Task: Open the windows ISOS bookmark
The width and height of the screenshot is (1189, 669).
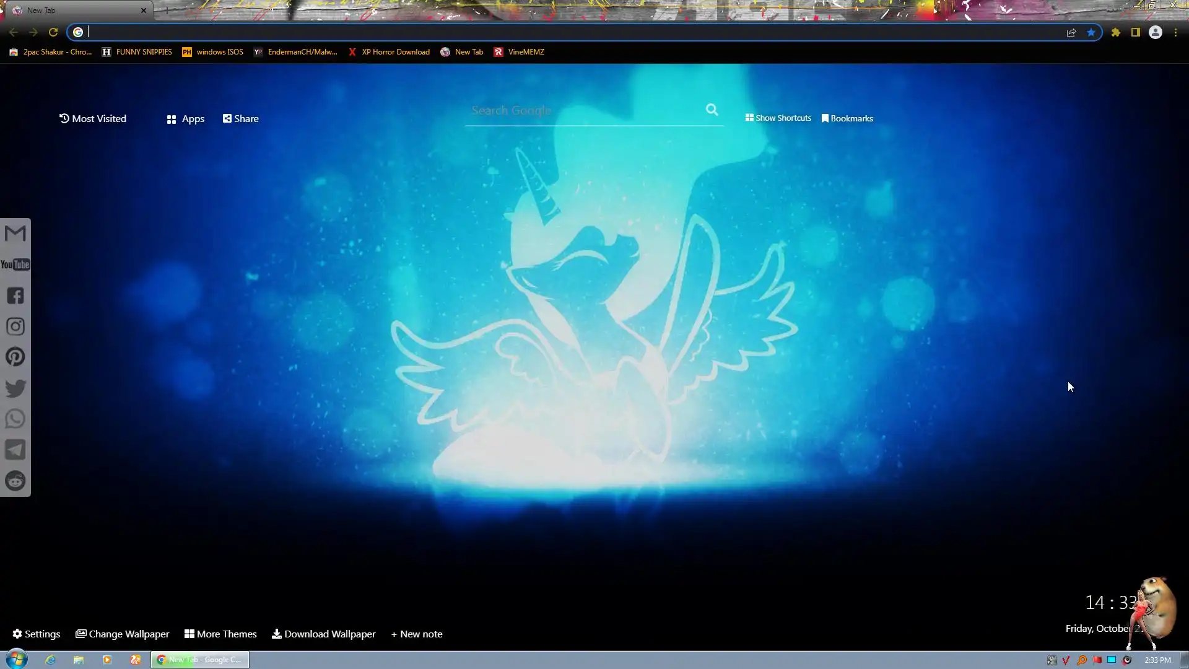Action: pos(212,52)
